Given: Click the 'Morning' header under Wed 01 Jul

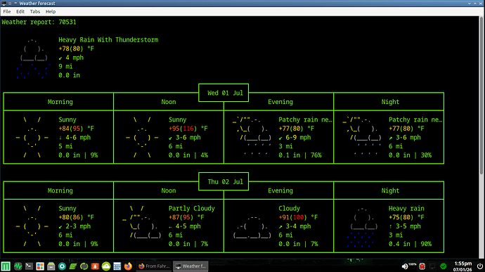Looking at the screenshot, I should pyautogui.click(x=60, y=102).
